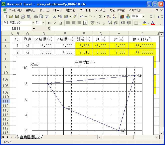Open the 挿入(I) menu

[58, 10]
